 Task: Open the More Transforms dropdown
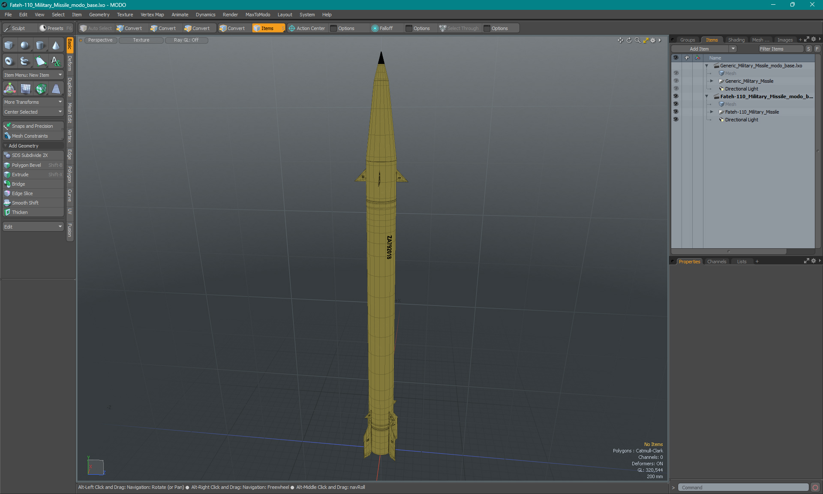pyautogui.click(x=33, y=102)
